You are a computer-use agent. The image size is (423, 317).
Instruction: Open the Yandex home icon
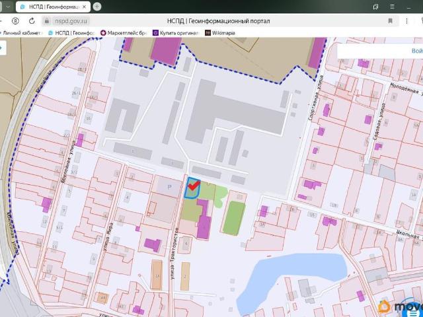pos(15,21)
